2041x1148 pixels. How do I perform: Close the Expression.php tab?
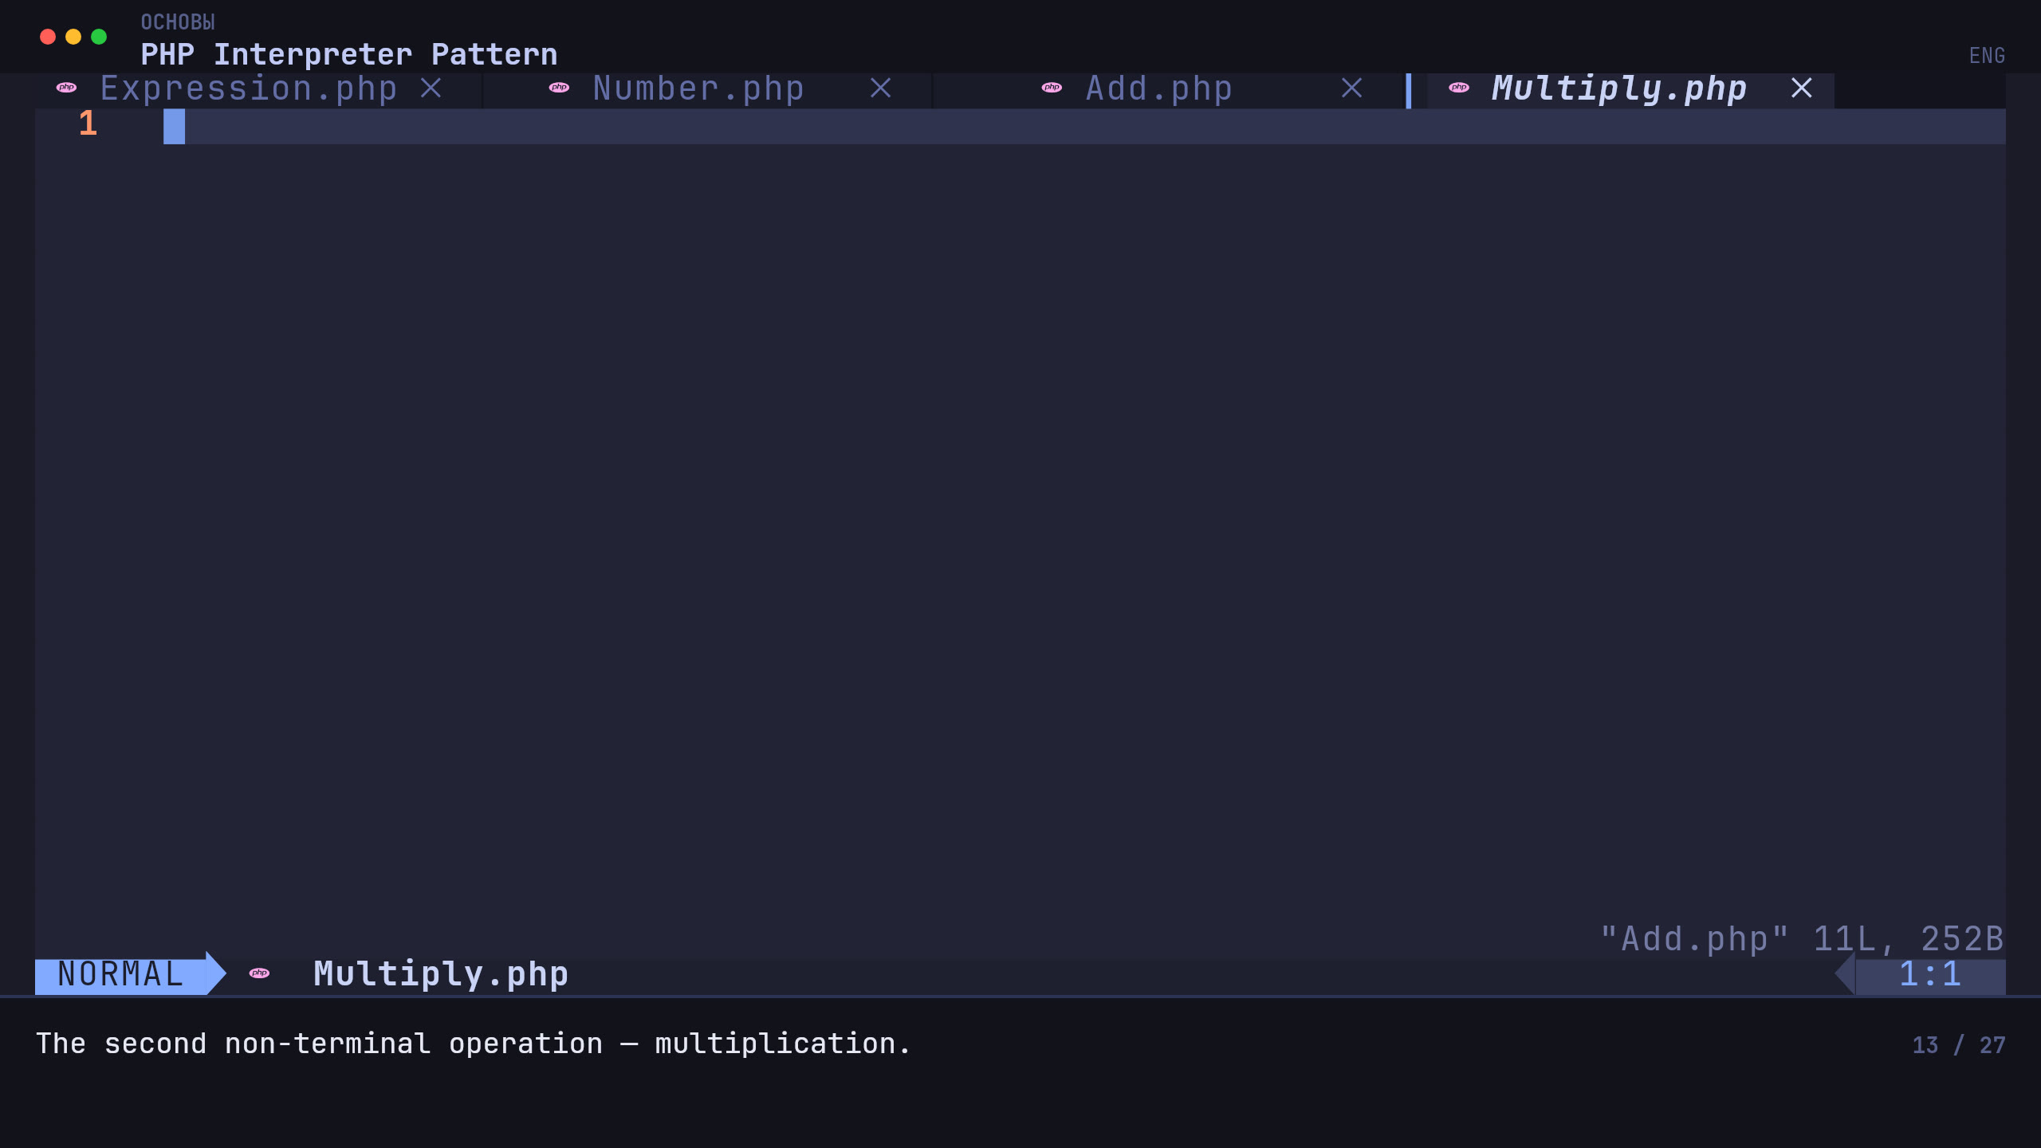(431, 88)
